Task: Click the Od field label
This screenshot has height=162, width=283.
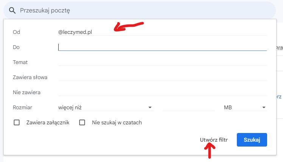Action: 16,32
